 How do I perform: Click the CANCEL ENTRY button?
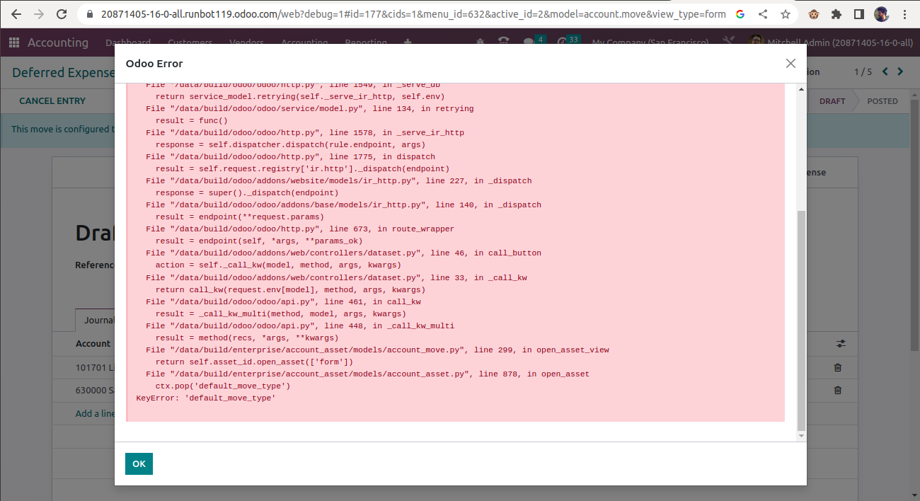tap(52, 101)
